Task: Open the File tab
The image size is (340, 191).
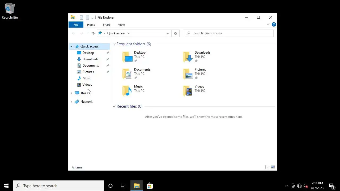Action: pos(76,25)
